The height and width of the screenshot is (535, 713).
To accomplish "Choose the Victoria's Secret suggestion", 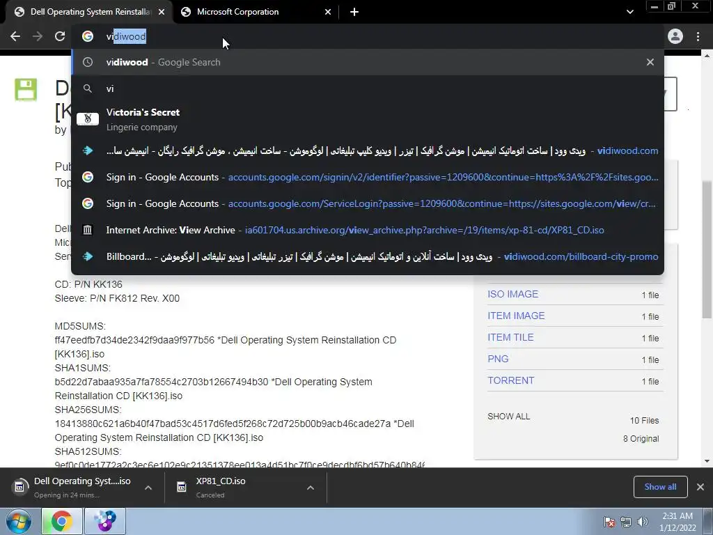I will pos(368,119).
